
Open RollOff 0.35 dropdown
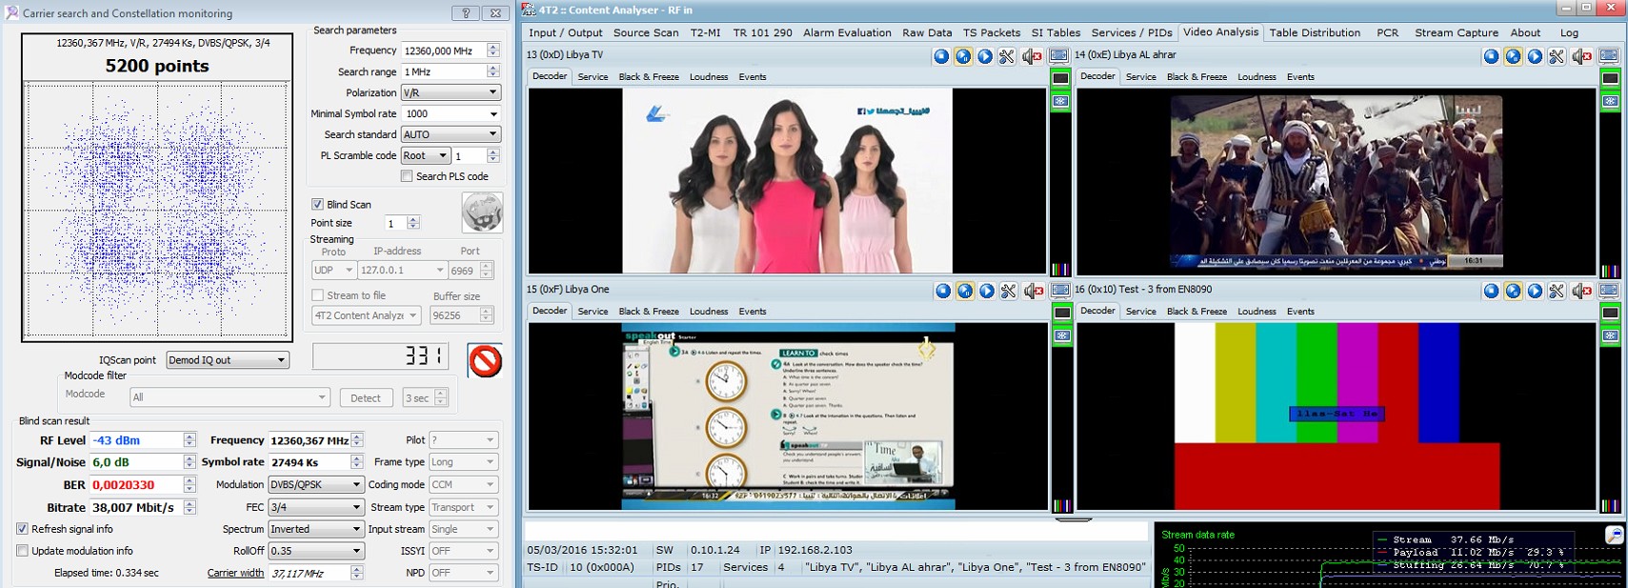[x=316, y=551]
